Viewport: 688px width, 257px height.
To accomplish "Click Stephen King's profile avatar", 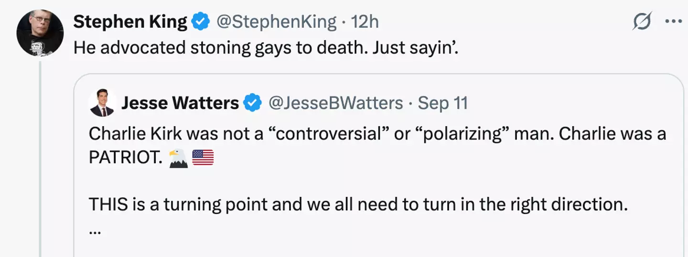I will [40, 33].
